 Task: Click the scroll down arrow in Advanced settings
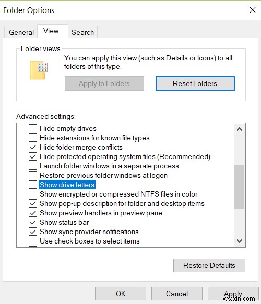(239, 241)
